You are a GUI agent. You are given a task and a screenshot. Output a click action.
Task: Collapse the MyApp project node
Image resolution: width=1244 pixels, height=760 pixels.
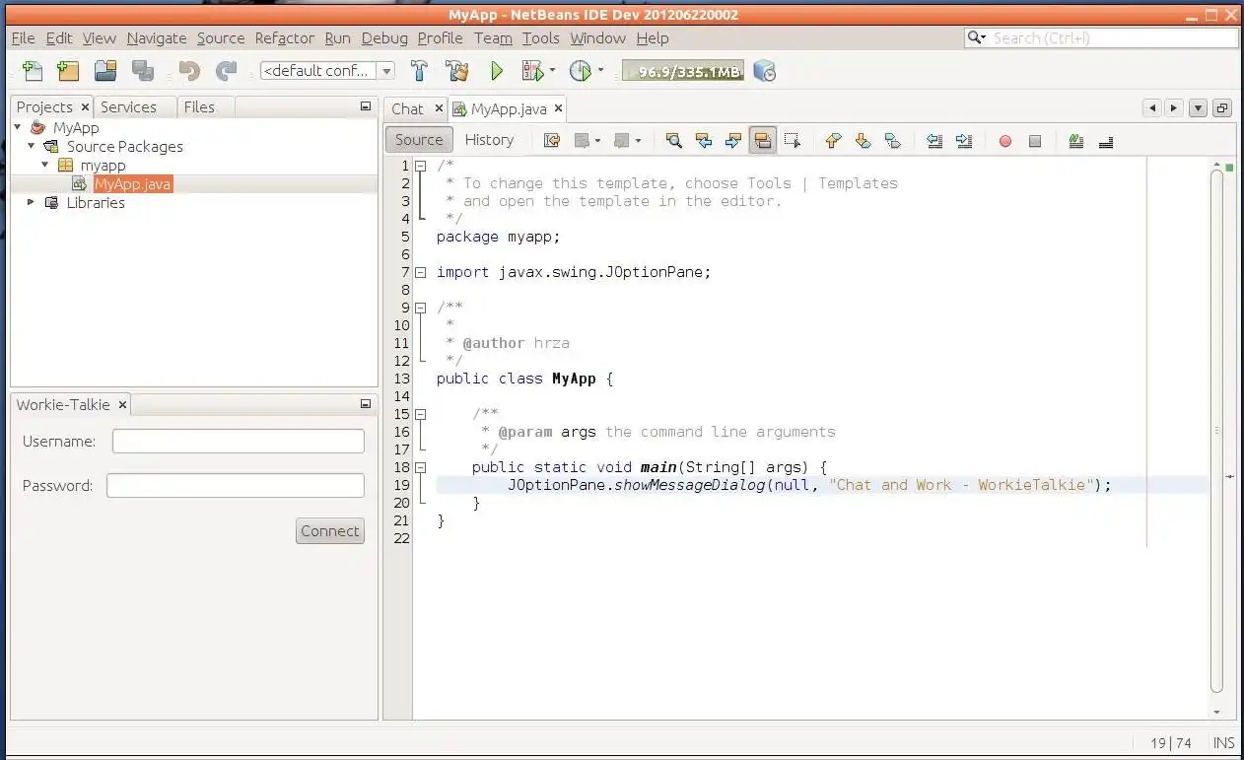coord(18,127)
